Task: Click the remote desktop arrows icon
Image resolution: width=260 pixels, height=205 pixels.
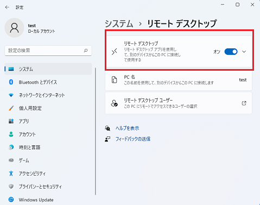Action: click(x=115, y=52)
